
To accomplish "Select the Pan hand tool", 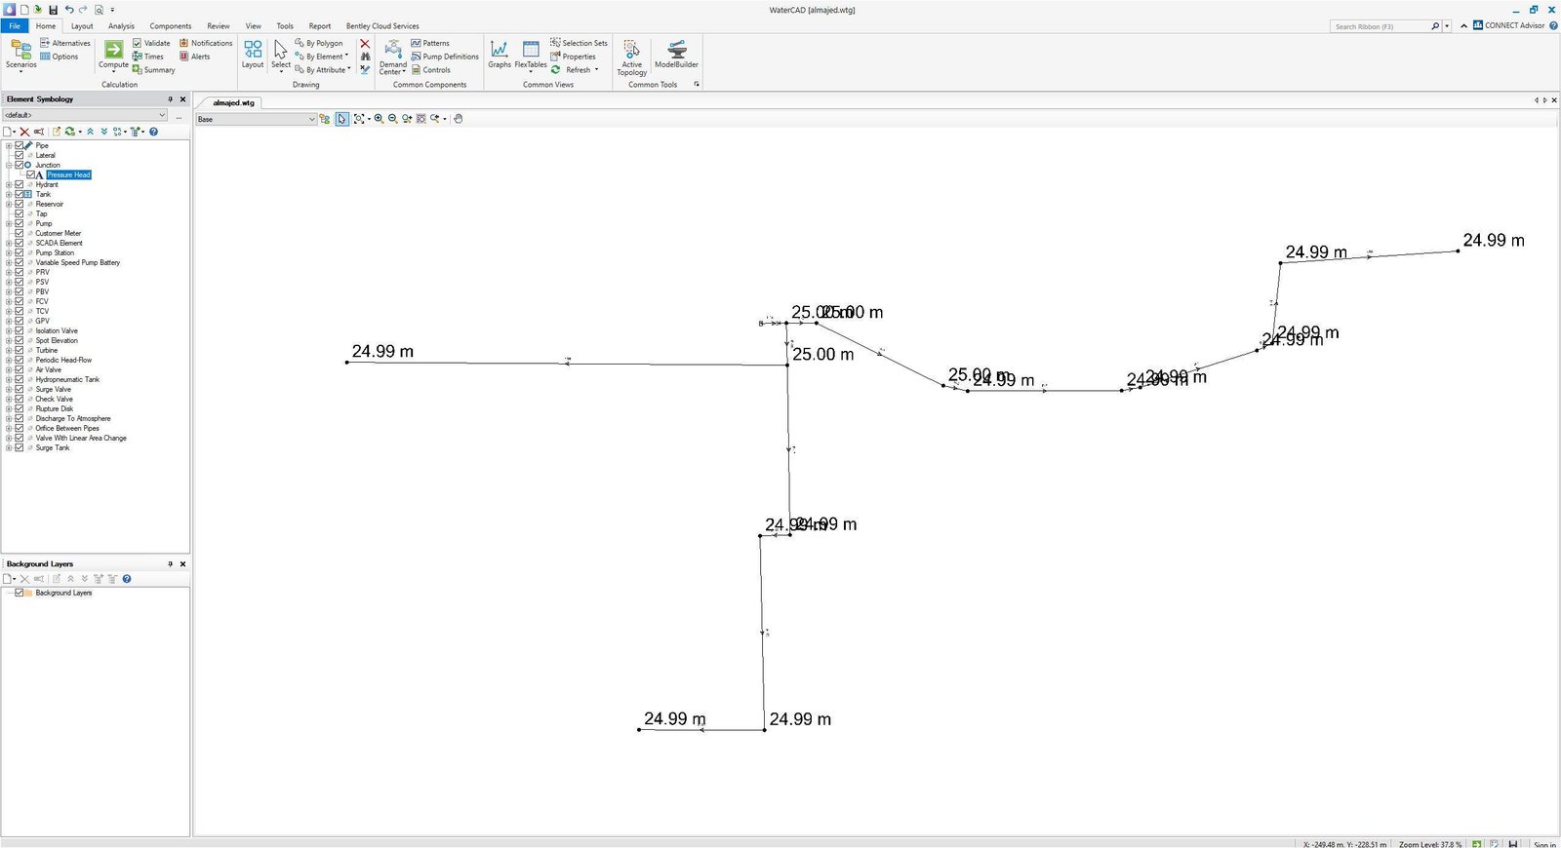I will [458, 119].
